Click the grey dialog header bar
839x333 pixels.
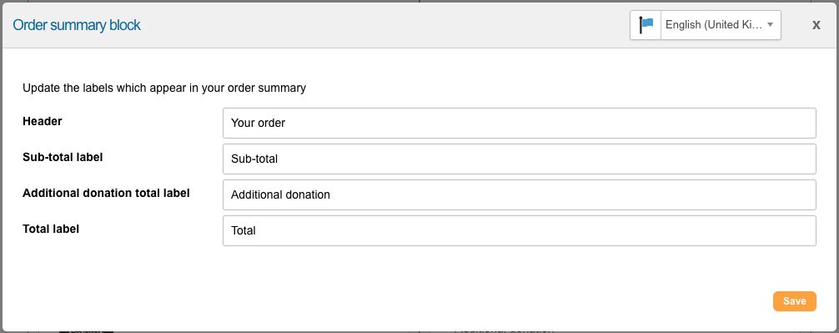coord(374,25)
